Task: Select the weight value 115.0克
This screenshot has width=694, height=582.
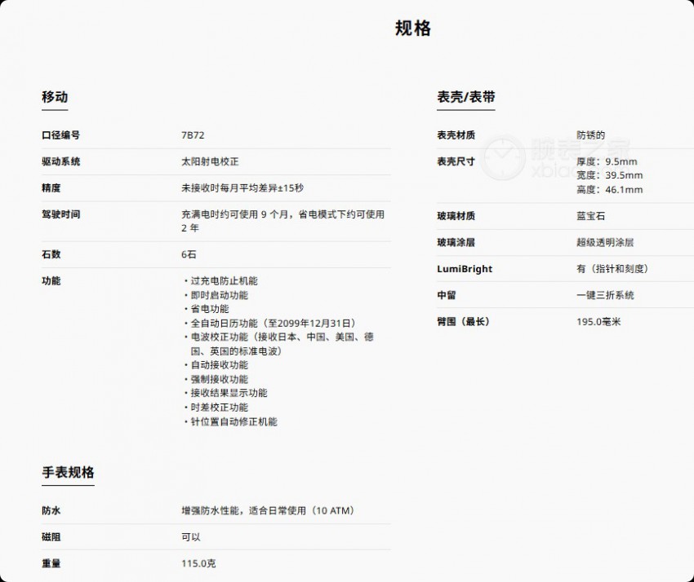Action: 198,563
